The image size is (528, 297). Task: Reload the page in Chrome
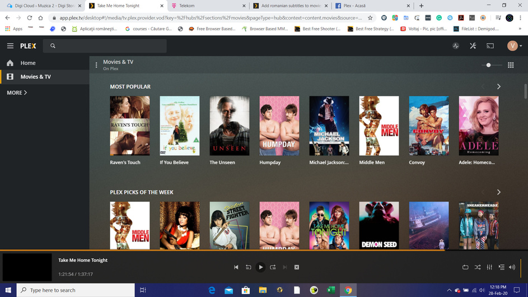[30, 18]
